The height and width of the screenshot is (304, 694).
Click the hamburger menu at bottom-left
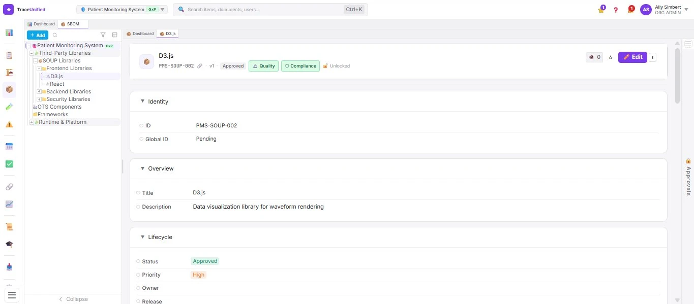tap(12, 295)
